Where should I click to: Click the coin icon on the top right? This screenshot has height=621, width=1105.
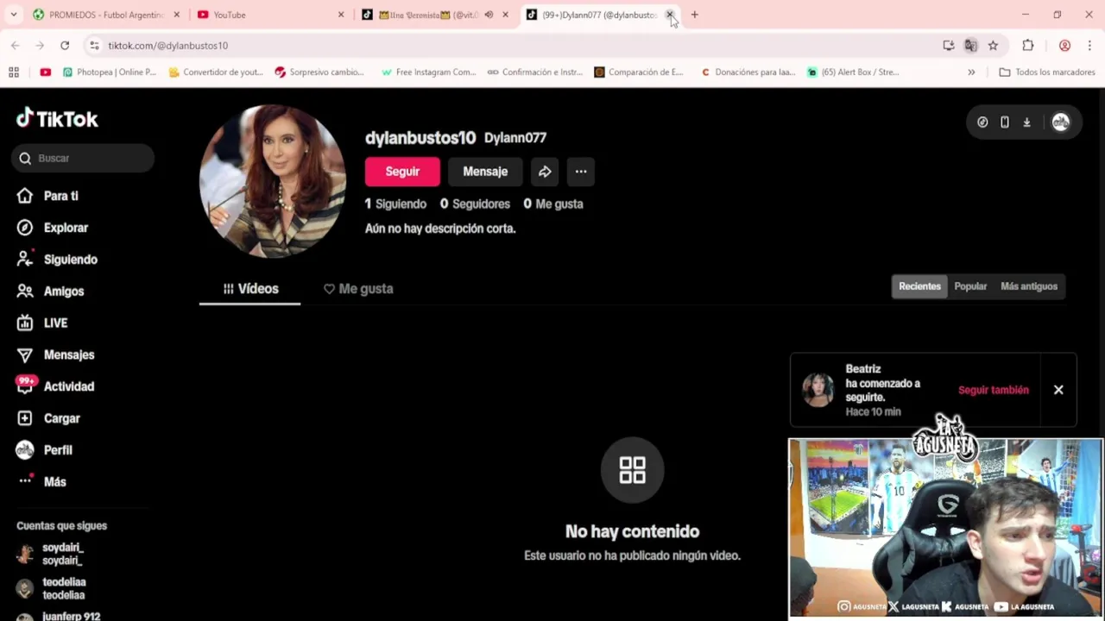[982, 122]
